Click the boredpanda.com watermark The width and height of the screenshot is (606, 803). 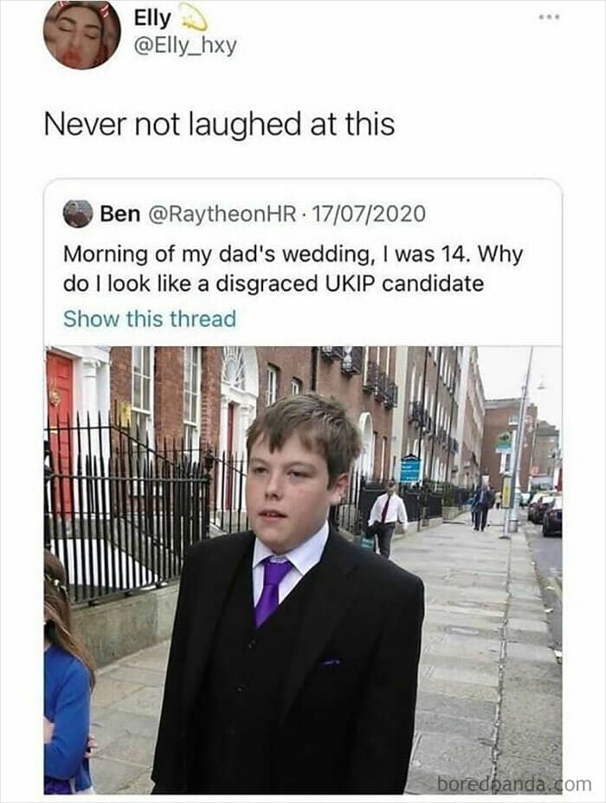[514, 784]
